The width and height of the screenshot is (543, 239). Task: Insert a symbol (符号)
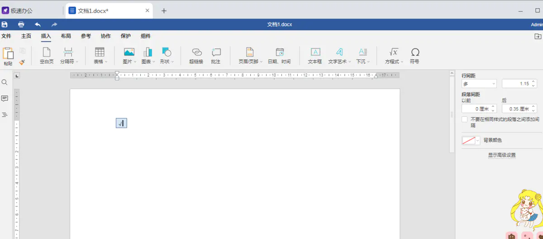(x=414, y=56)
